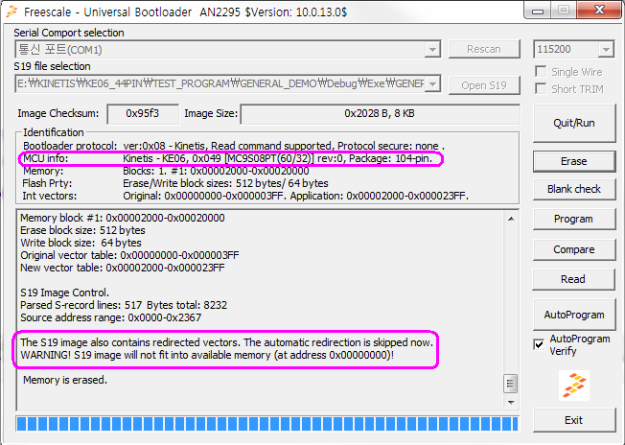The image size is (625, 445).
Task: Click the Program button
Action: tap(574, 219)
